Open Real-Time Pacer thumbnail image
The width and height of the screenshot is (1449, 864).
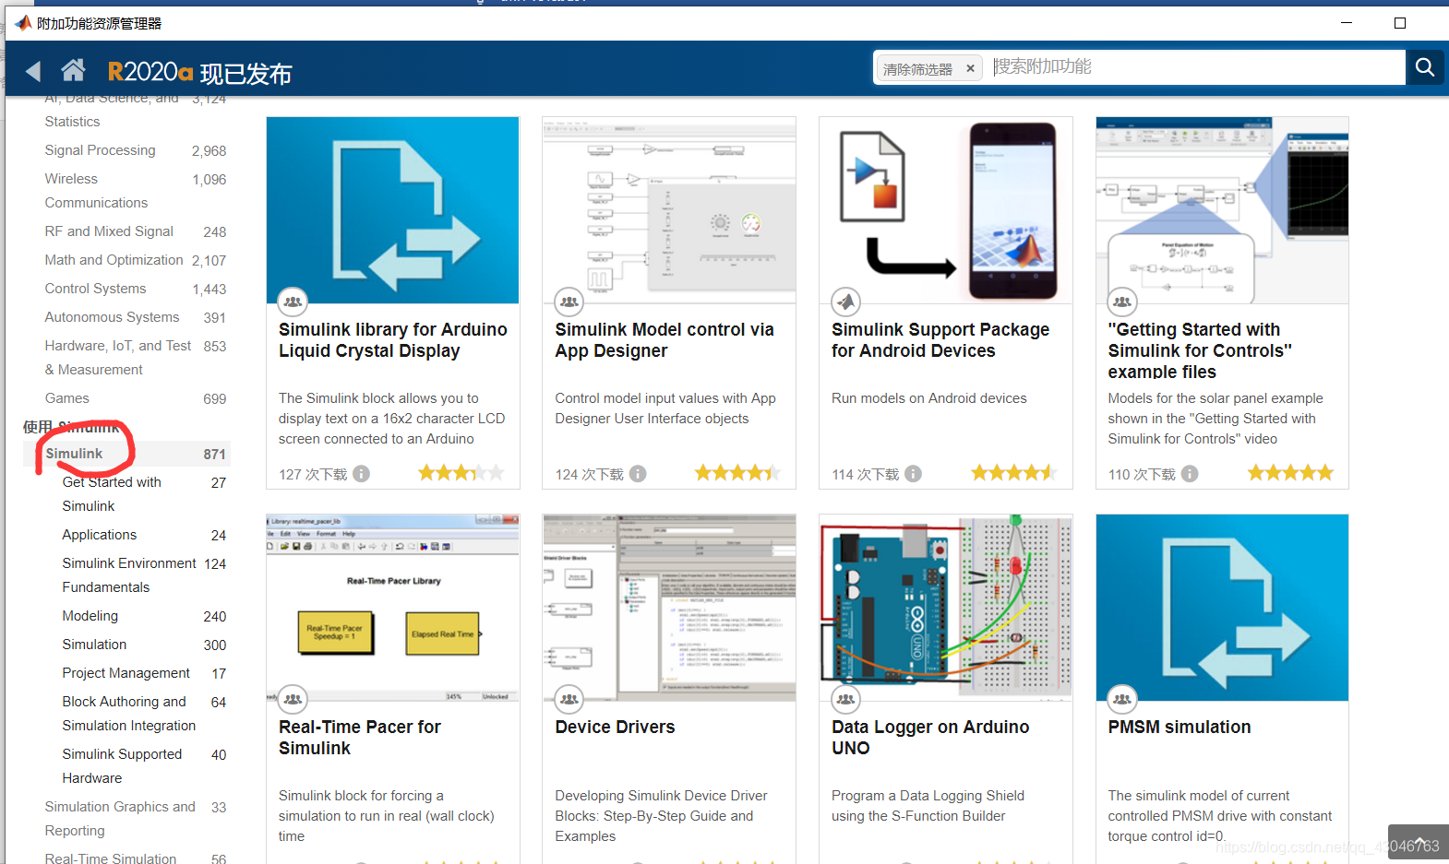click(x=392, y=608)
